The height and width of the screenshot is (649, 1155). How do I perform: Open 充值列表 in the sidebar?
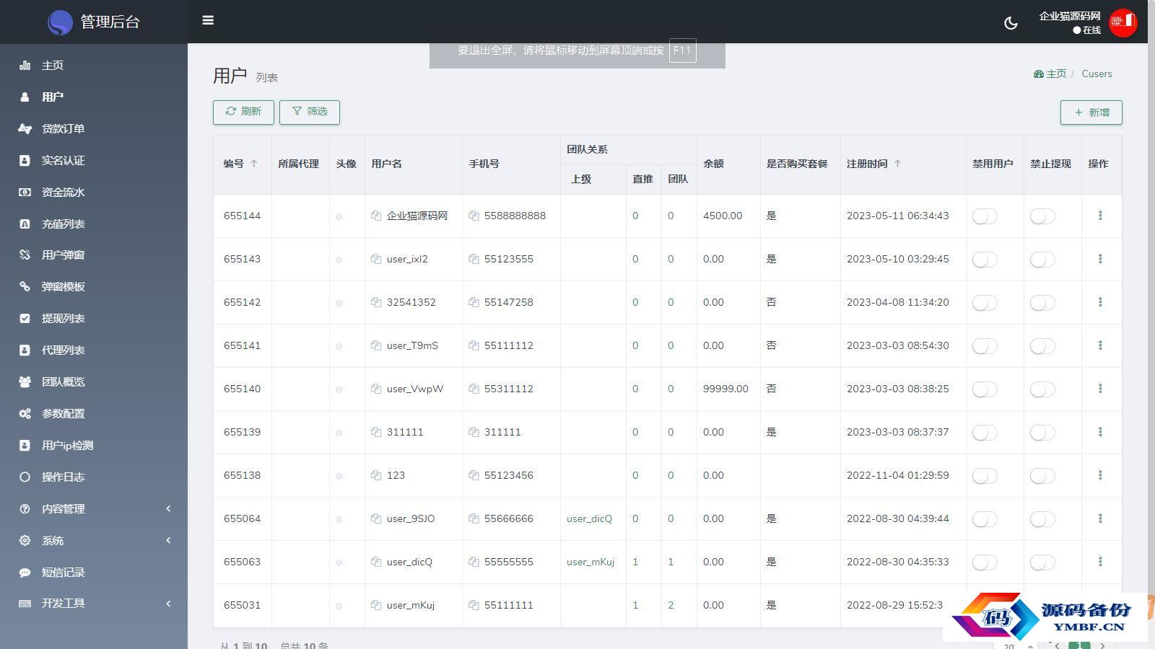tap(94, 224)
